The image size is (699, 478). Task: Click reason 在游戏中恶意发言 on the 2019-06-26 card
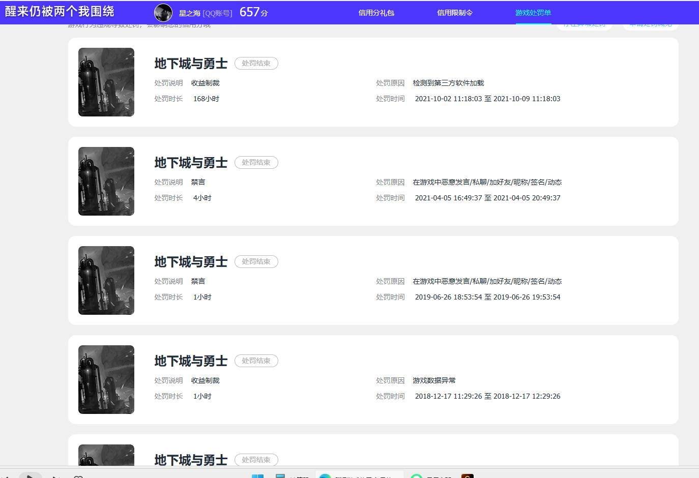[x=487, y=281]
